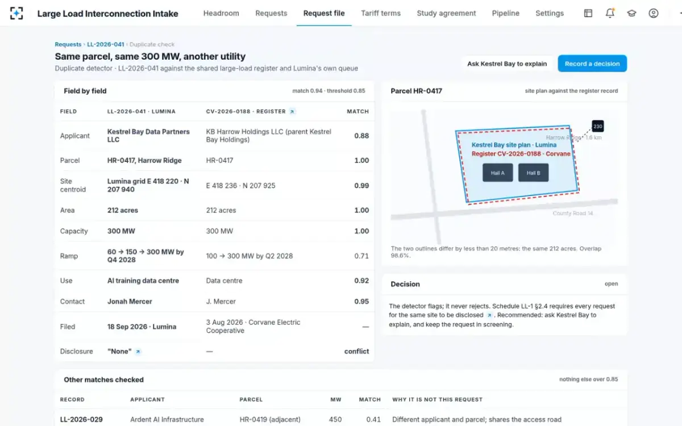This screenshot has height=426, width=682.
Task: Click Ask Kestrel Bay to explain button
Action: tap(507, 64)
